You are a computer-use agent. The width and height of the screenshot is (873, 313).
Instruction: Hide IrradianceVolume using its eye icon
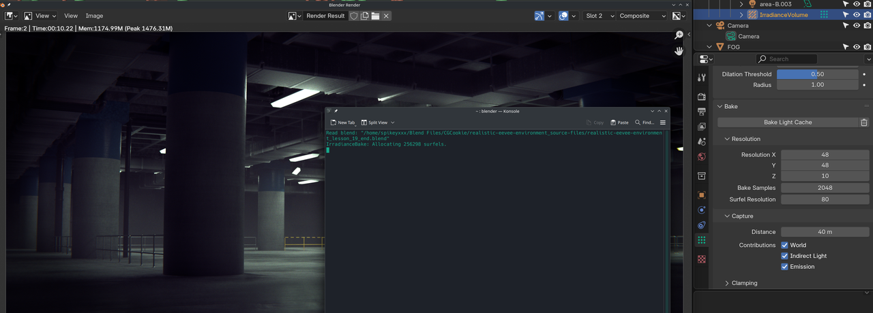(857, 14)
